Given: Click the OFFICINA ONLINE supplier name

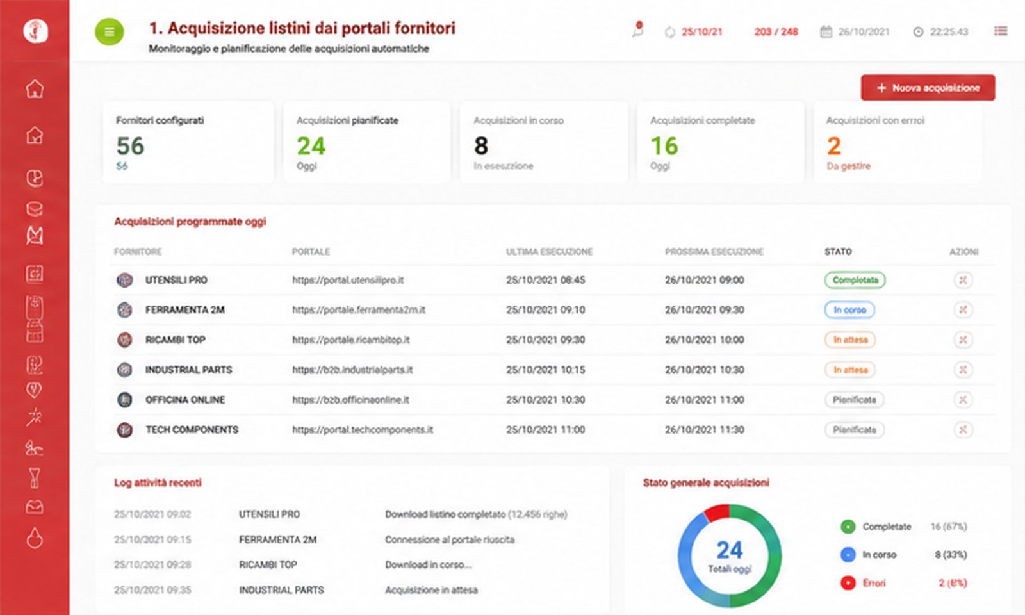Looking at the screenshot, I should point(185,400).
